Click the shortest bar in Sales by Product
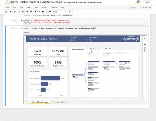 (x=43, y=90)
